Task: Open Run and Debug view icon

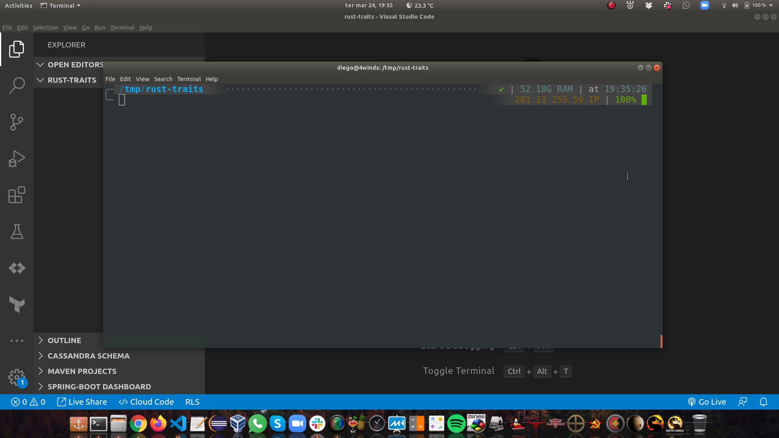Action: point(17,159)
